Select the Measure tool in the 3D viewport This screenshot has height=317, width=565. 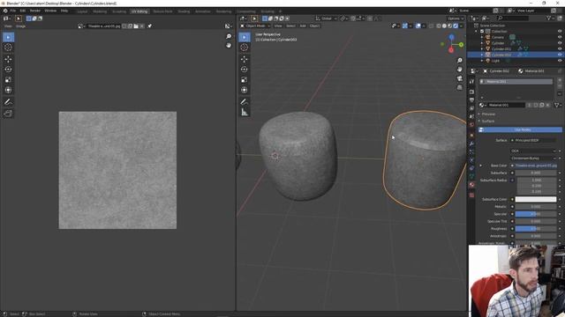(x=245, y=113)
